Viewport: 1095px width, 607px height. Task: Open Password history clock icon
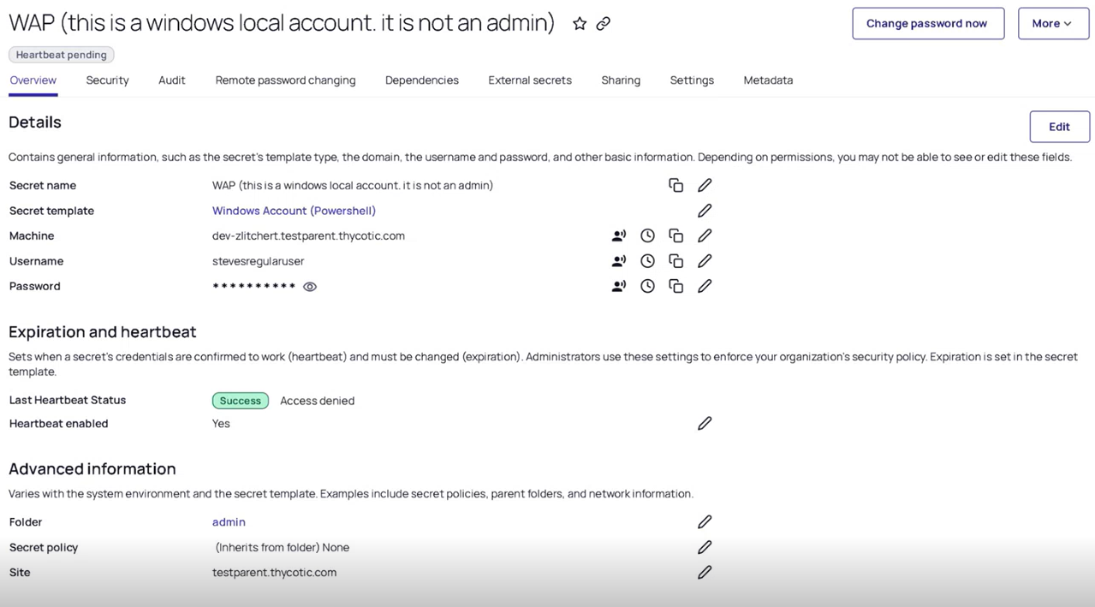(647, 287)
